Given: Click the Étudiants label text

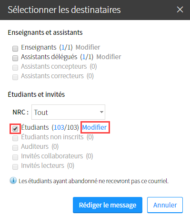Looking at the screenshot, I should [x=35, y=127].
